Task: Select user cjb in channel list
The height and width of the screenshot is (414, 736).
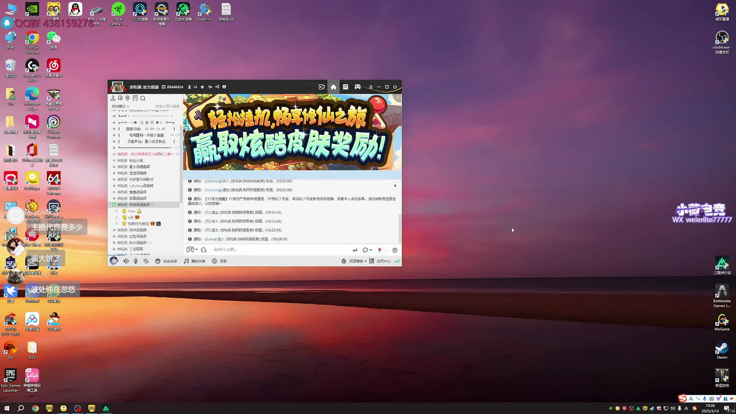Action: click(x=131, y=217)
